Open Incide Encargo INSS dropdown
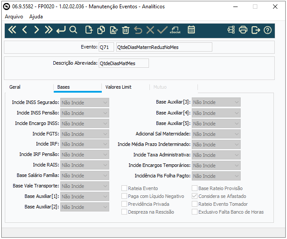Viewport: 287px width, 239px height. click(x=85, y=124)
